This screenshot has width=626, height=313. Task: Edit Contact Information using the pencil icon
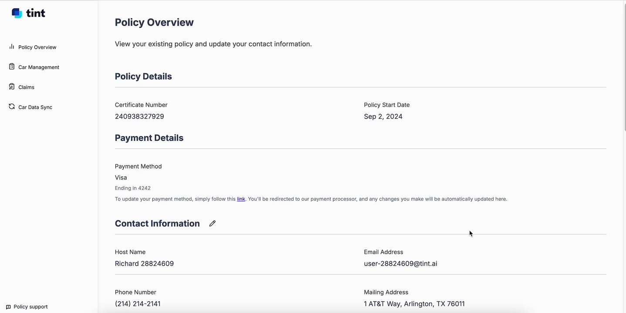click(212, 223)
